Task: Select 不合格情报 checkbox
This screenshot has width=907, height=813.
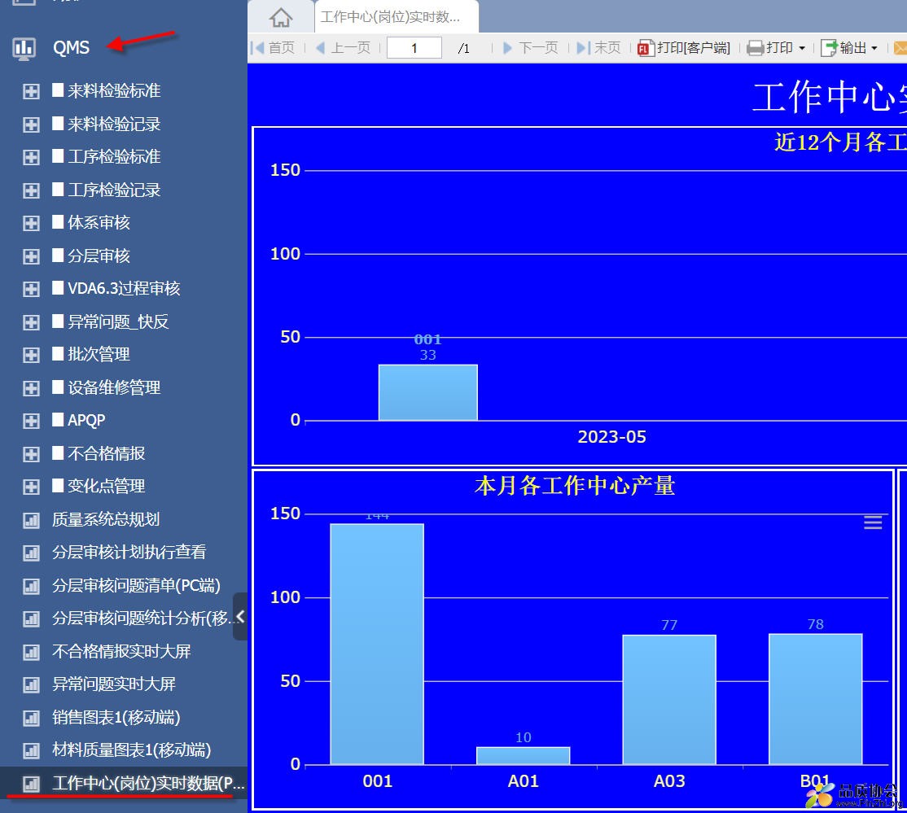Action: click(58, 452)
